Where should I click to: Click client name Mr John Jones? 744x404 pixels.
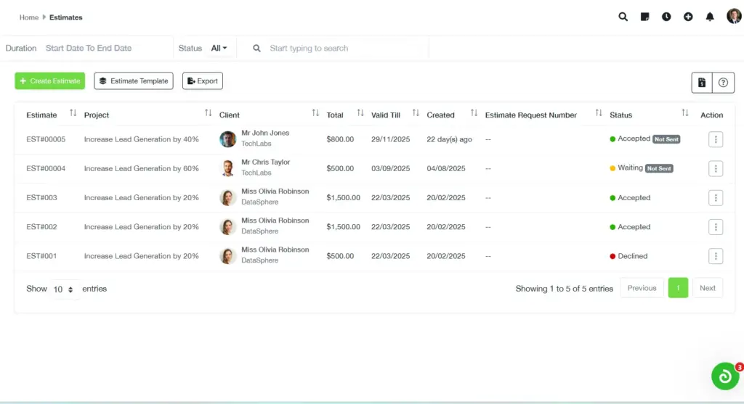tap(265, 133)
